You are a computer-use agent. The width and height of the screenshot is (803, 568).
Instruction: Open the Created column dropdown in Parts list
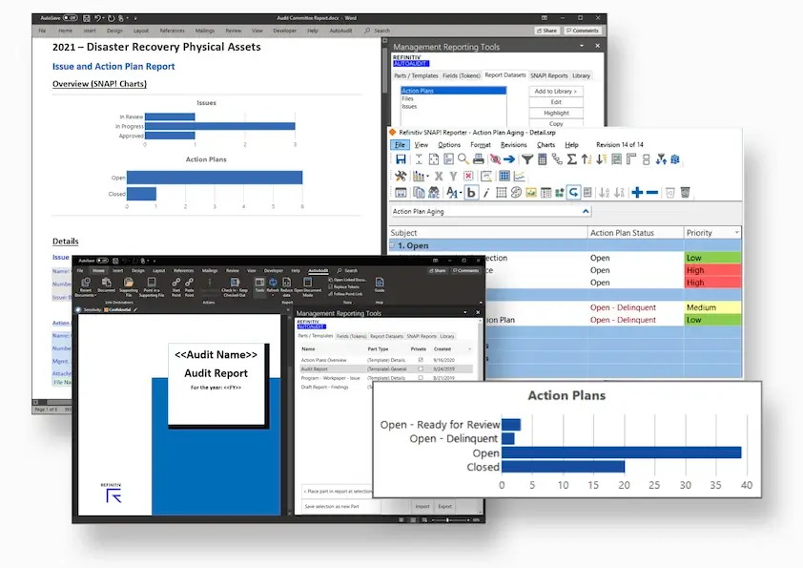469,349
